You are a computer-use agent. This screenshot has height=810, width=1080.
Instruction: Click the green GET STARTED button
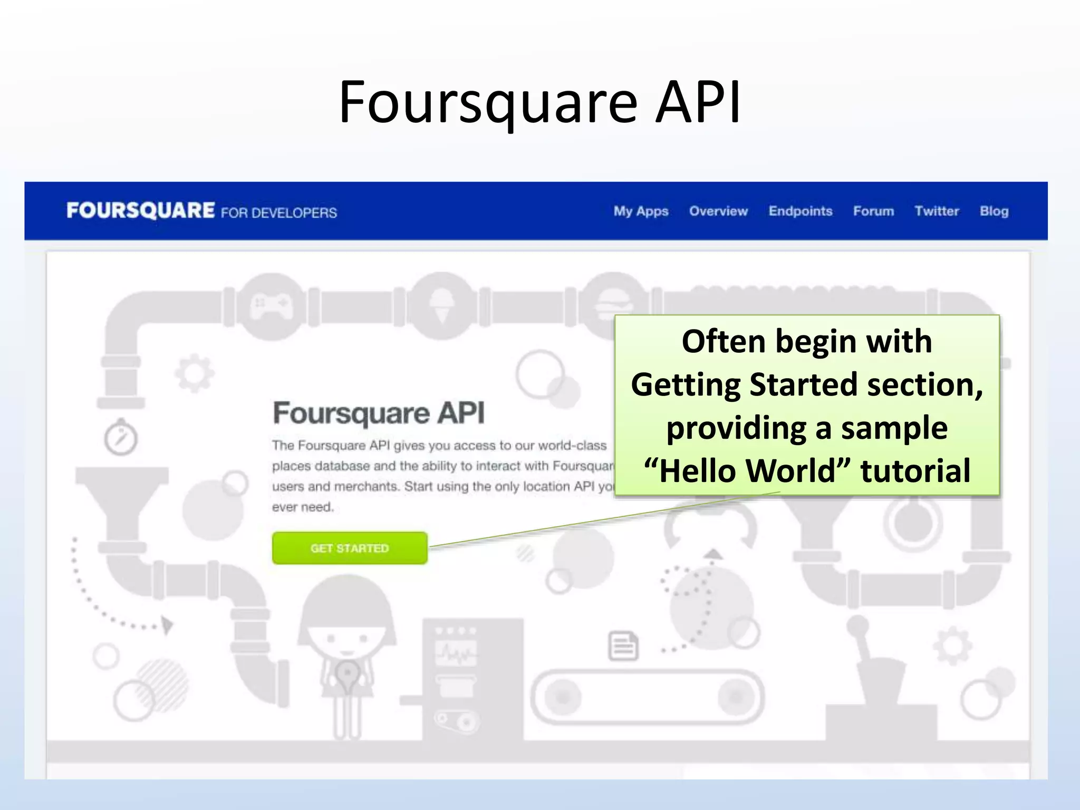pos(350,548)
